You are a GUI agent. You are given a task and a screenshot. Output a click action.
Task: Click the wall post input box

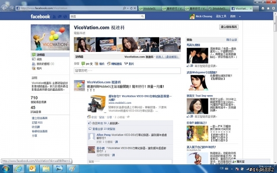(x=127, y=70)
